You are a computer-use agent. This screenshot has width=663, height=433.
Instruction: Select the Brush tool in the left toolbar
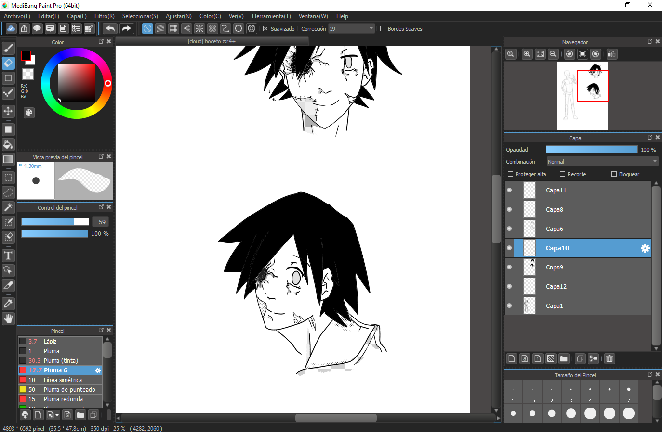[x=8, y=48]
